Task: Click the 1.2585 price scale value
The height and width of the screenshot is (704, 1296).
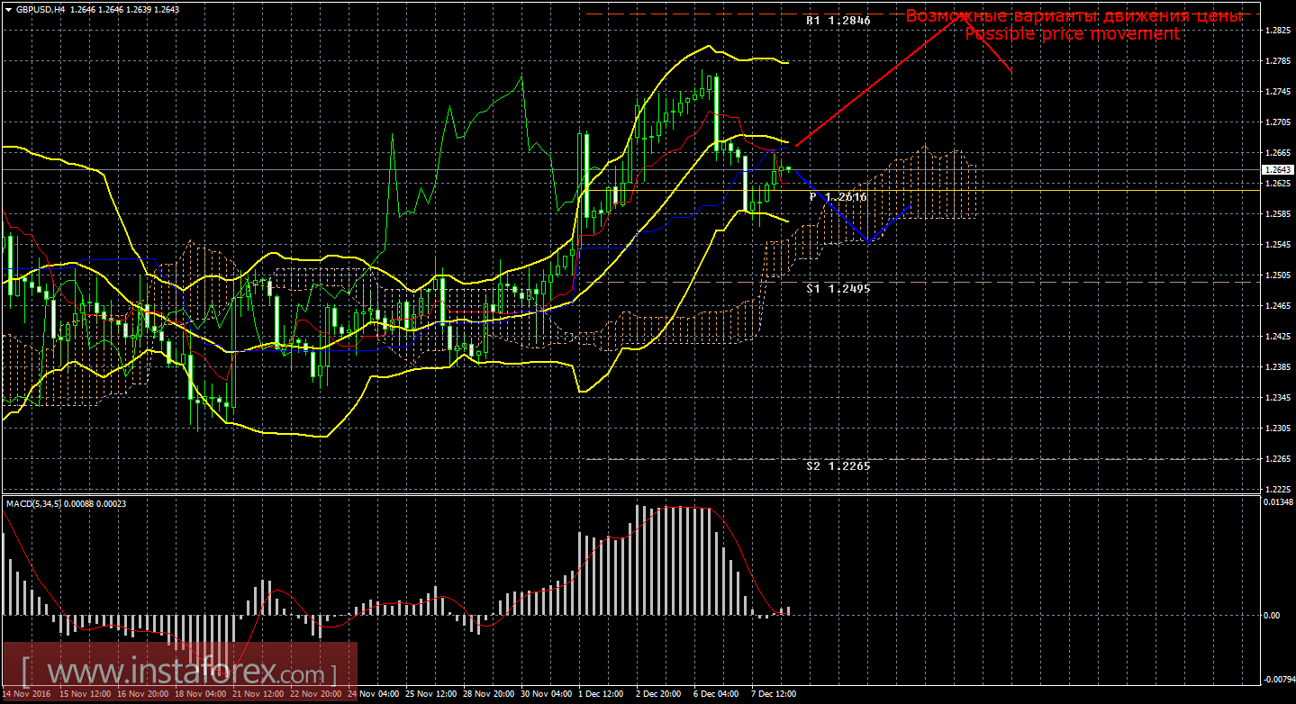Action: click(x=1276, y=214)
